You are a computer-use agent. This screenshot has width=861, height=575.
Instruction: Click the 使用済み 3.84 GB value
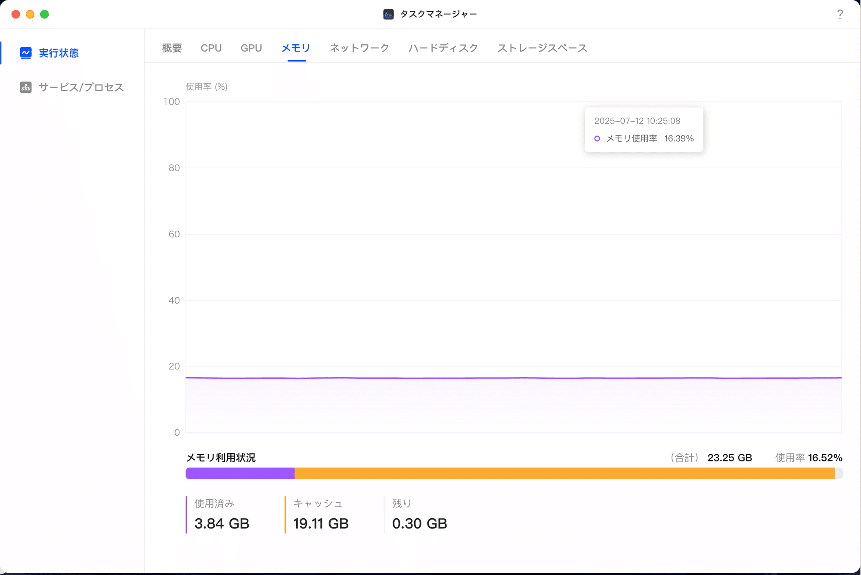pos(222,523)
